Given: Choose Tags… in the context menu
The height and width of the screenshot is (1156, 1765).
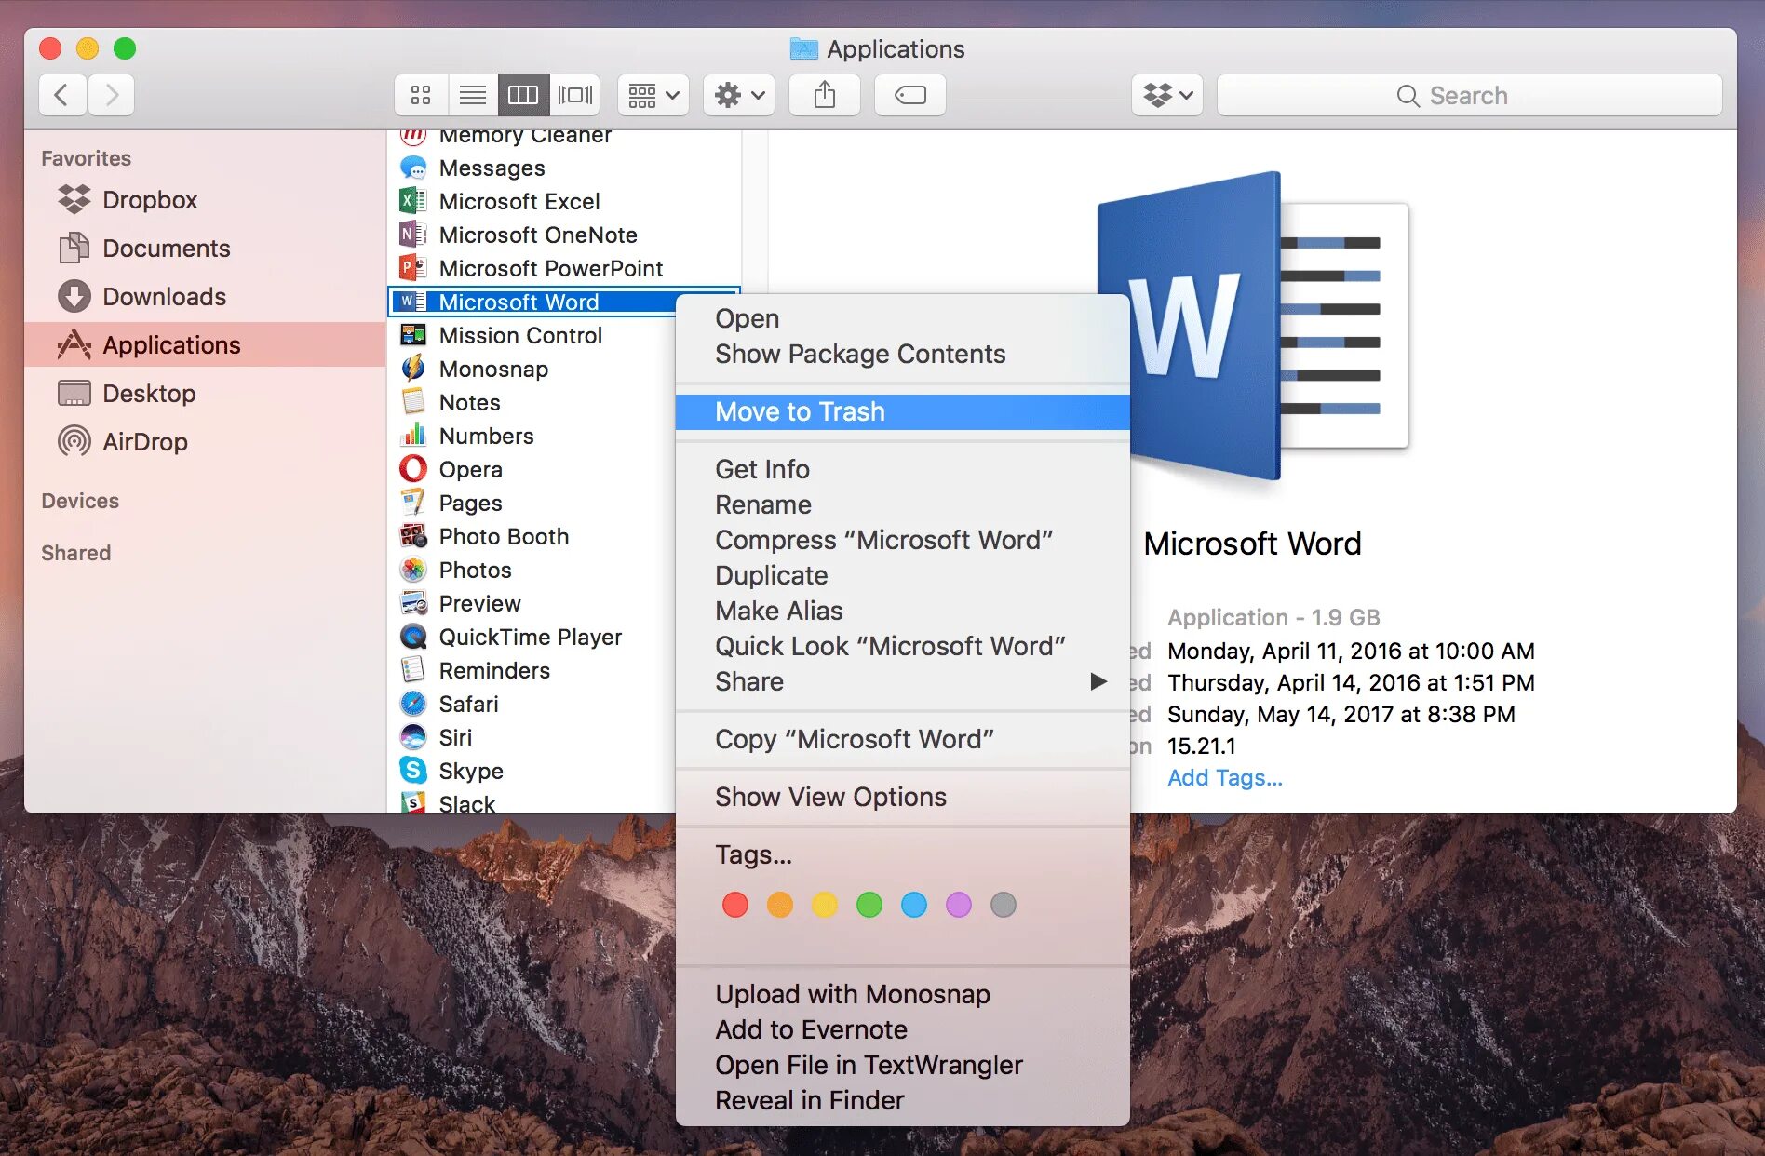Looking at the screenshot, I should pyautogui.click(x=903, y=855).
